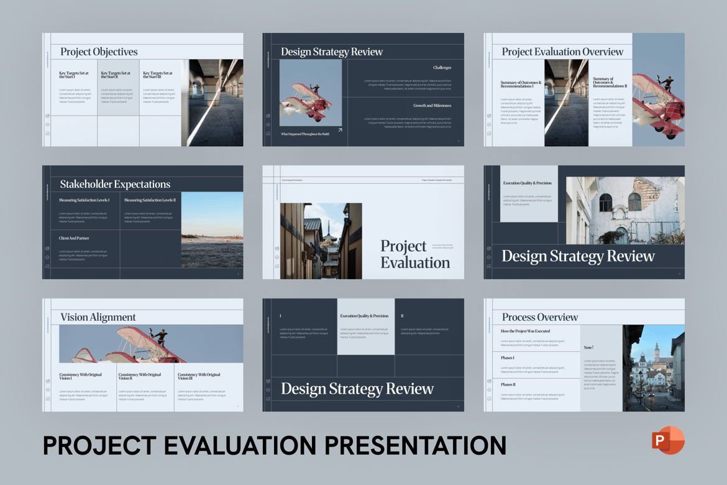The width and height of the screenshot is (727, 485).
Task: Click the Vision Alignment slide title
Action: pyautogui.click(x=98, y=317)
